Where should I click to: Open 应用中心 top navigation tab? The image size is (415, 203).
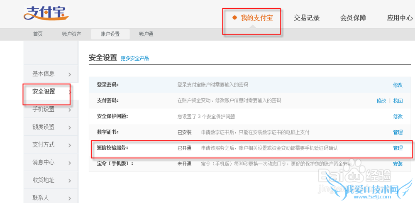coord(400,18)
